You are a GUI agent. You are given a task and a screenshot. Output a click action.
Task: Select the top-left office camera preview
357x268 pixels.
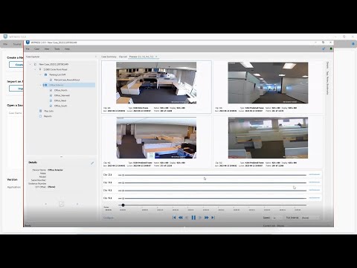156,83
